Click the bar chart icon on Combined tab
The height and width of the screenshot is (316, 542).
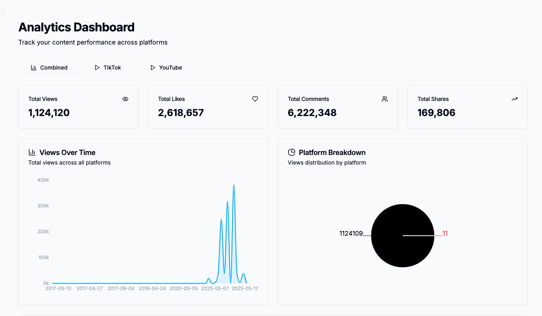pyautogui.click(x=34, y=68)
